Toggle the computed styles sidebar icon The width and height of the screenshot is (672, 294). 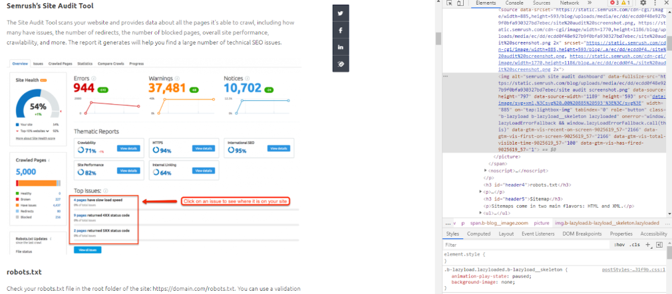pos(661,245)
